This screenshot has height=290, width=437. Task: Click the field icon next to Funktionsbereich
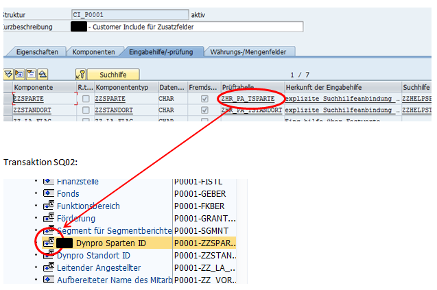coord(48,206)
